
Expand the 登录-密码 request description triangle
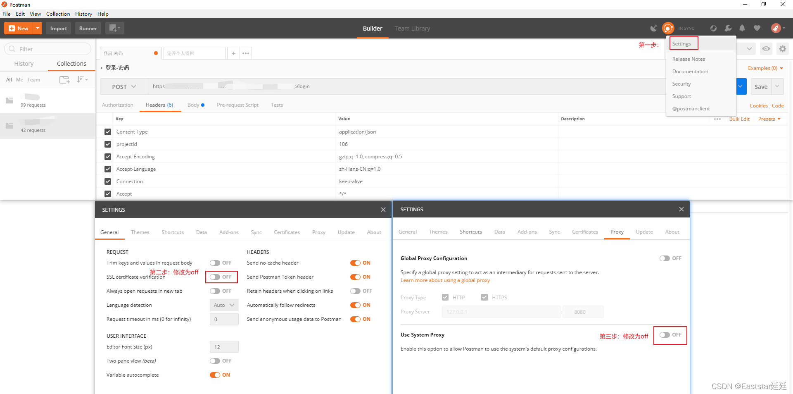tap(102, 68)
